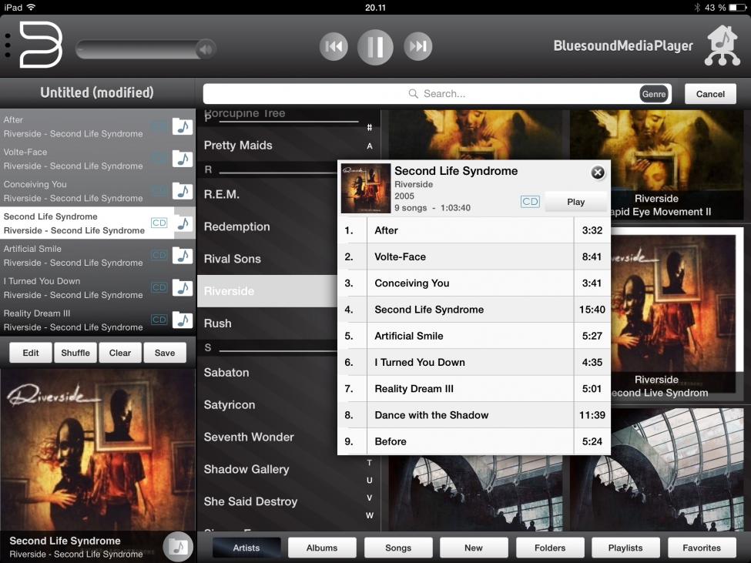Viewport: 751px width, 563px height.
Task: Switch to the Albums tab
Action: point(322,548)
